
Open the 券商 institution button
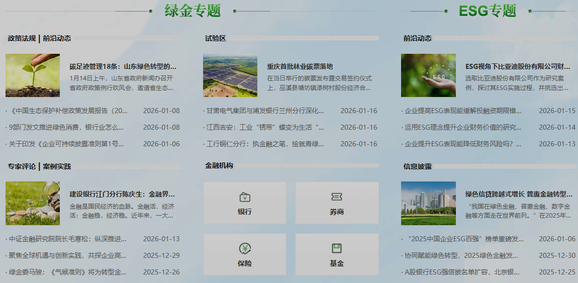[x=337, y=203]
